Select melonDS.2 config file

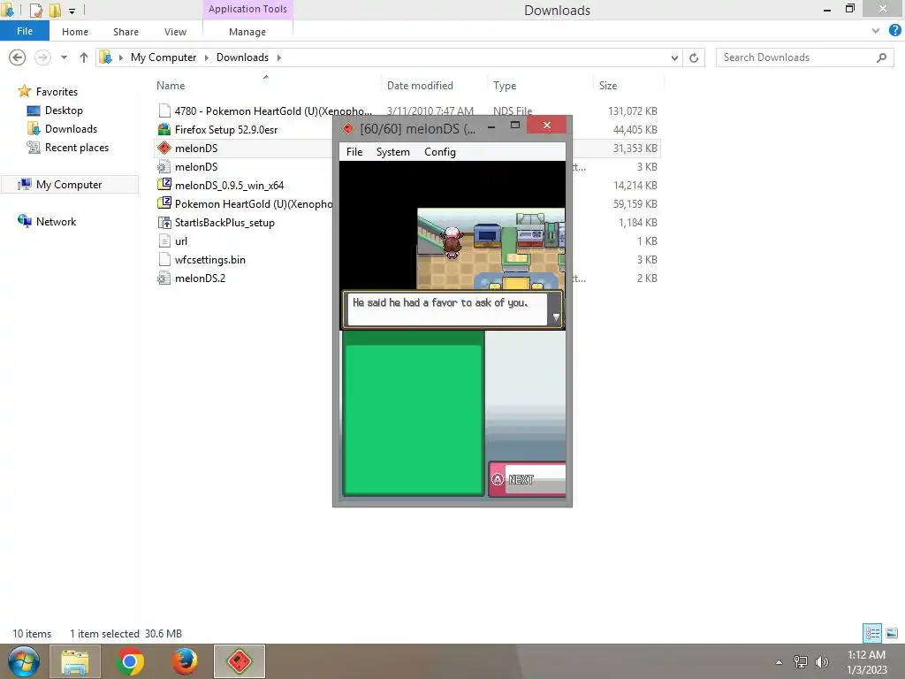pos(200,278)
